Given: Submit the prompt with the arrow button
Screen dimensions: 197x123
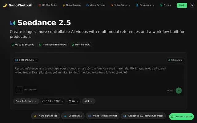Looking at the screenshot, I should pyautogui.click(x=179, y=90).
